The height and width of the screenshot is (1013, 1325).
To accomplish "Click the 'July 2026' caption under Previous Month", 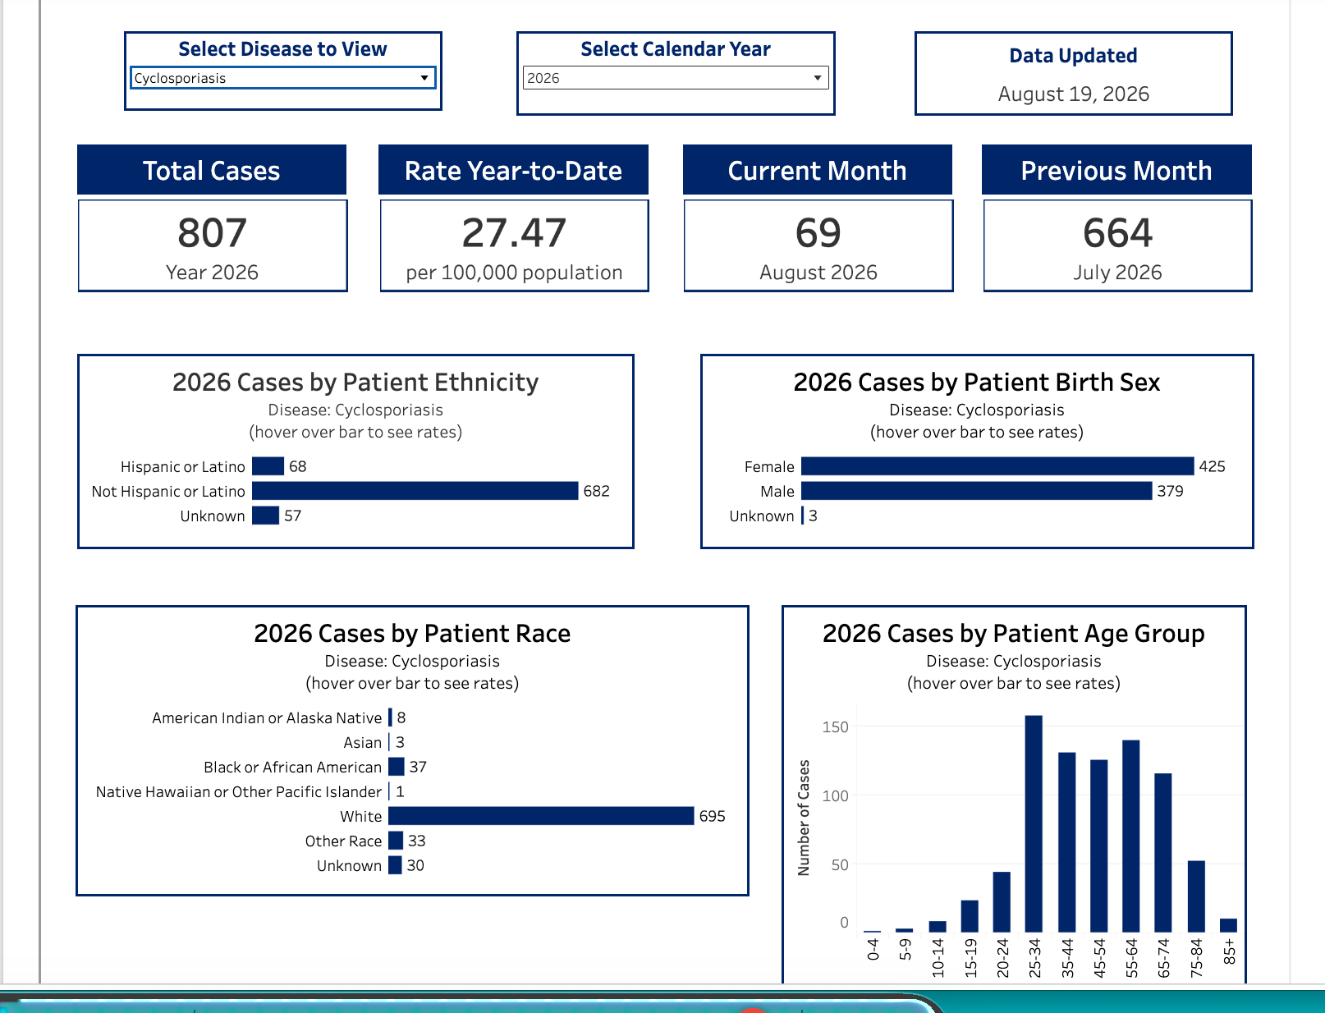I will tap(1118, 273).
